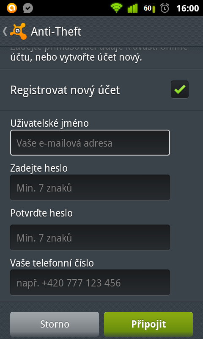Tap the alarm clock status icon
Viewport: 203px width, 339px height.
click(x=165, y=8)
